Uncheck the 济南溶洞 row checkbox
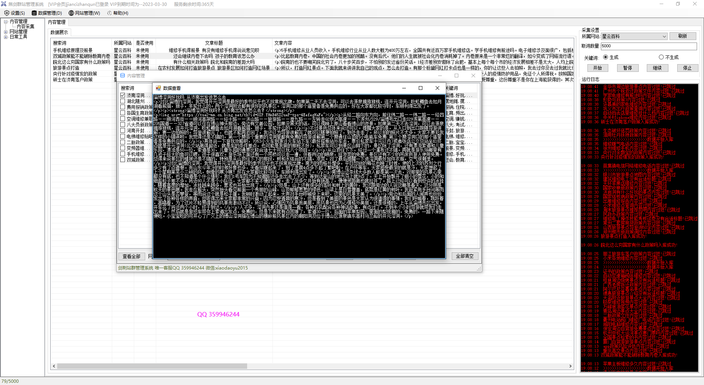Viewport: 704px width, 385px height. tap(123, 95)
